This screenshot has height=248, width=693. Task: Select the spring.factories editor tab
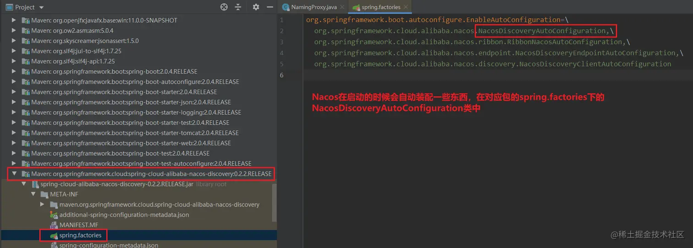coord(380,7)
